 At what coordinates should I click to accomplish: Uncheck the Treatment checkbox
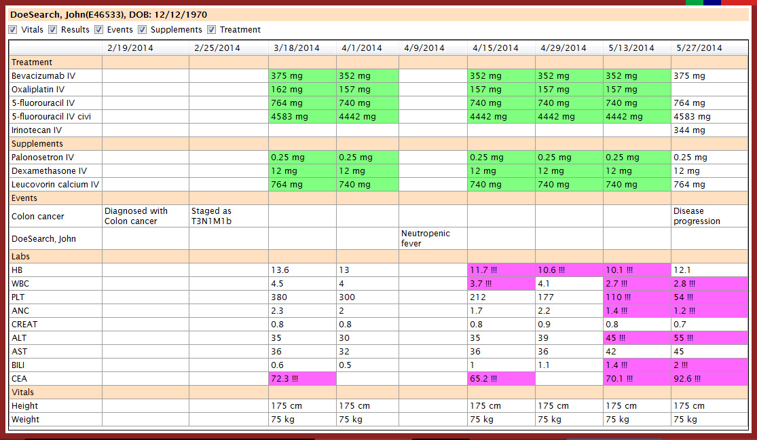pos(211,29)
